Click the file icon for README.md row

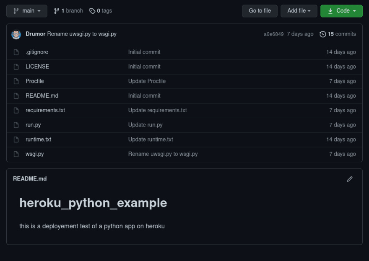pos(16,96)
